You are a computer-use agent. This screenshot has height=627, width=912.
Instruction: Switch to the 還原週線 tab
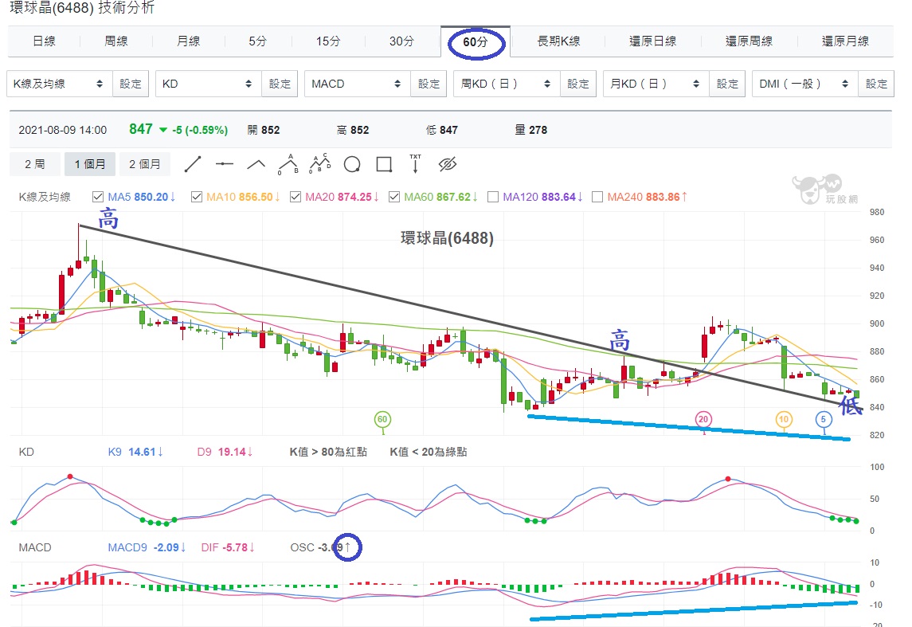tap(749, 41)
